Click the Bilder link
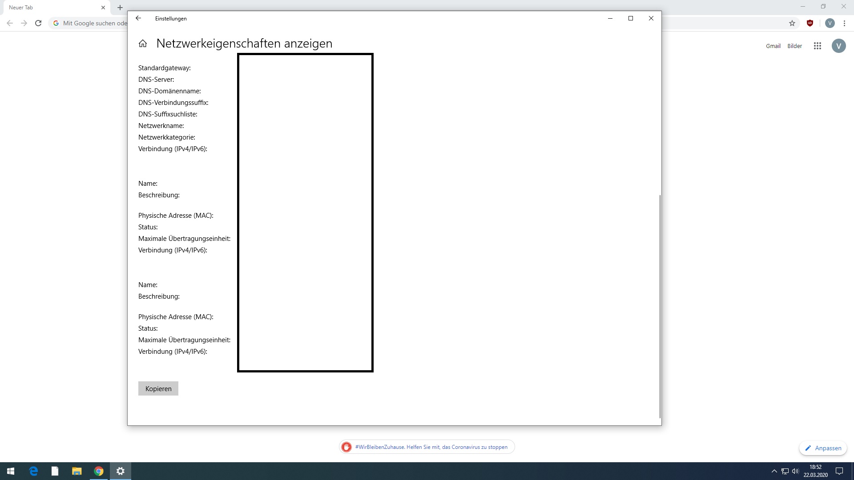854x480 pixels. (794, 46)
